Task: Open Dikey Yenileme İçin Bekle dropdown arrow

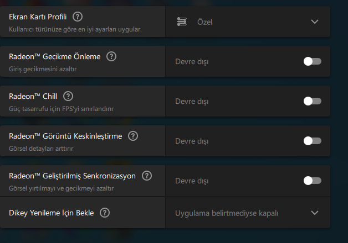Action: [x=315, y=213]
